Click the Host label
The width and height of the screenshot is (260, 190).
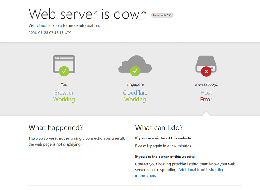tap(206, 93)
